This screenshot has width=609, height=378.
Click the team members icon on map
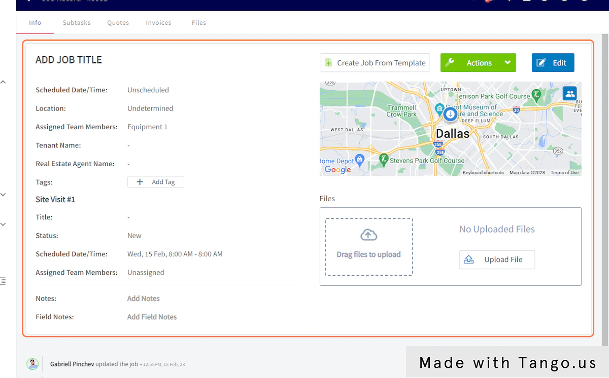570,93
